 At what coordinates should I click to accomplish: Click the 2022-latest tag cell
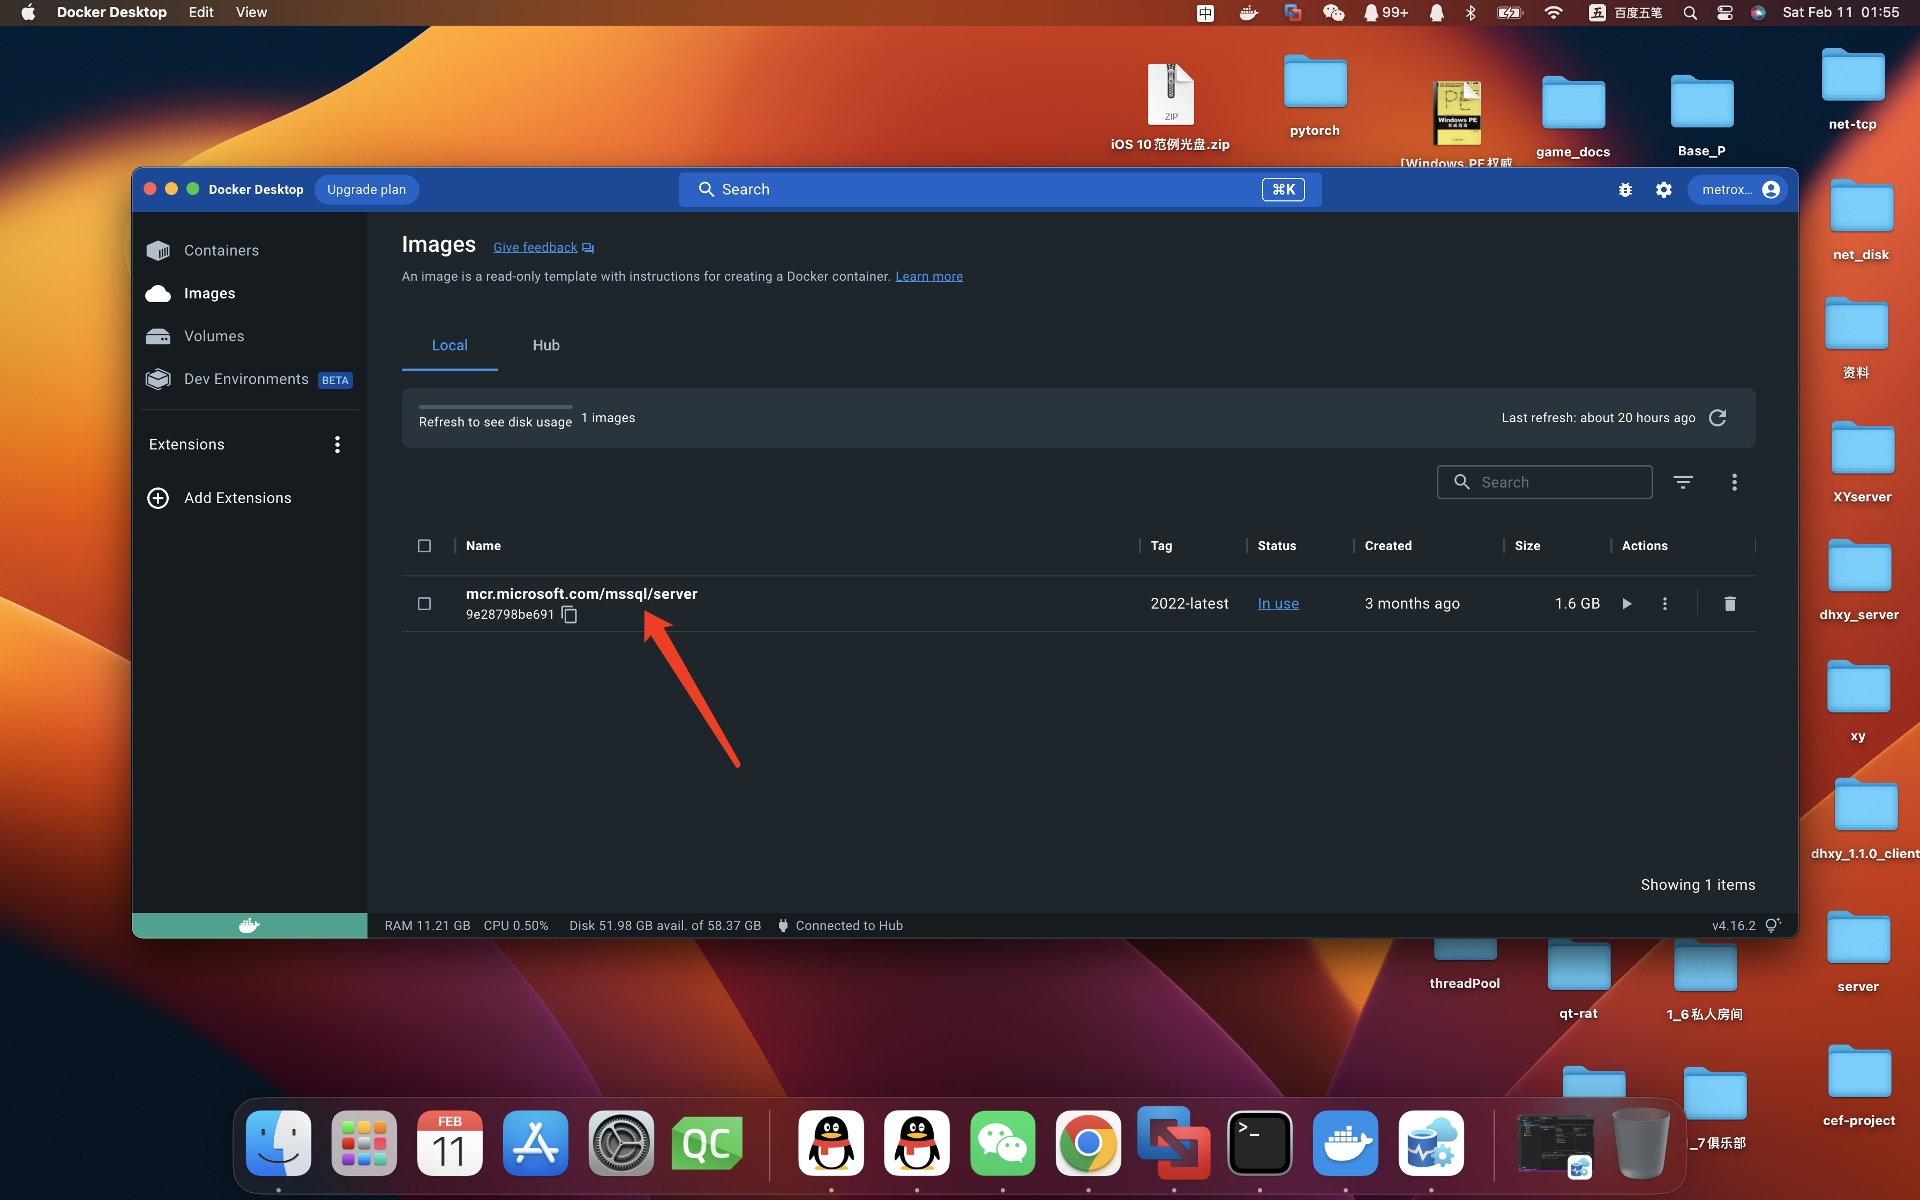click(1189, 603)
